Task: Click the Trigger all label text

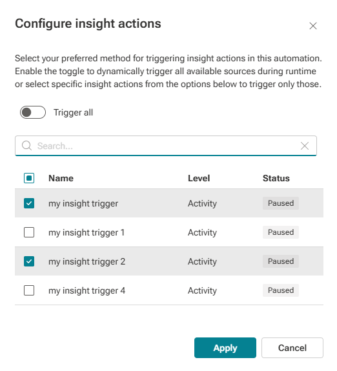Action: point(73,112)
